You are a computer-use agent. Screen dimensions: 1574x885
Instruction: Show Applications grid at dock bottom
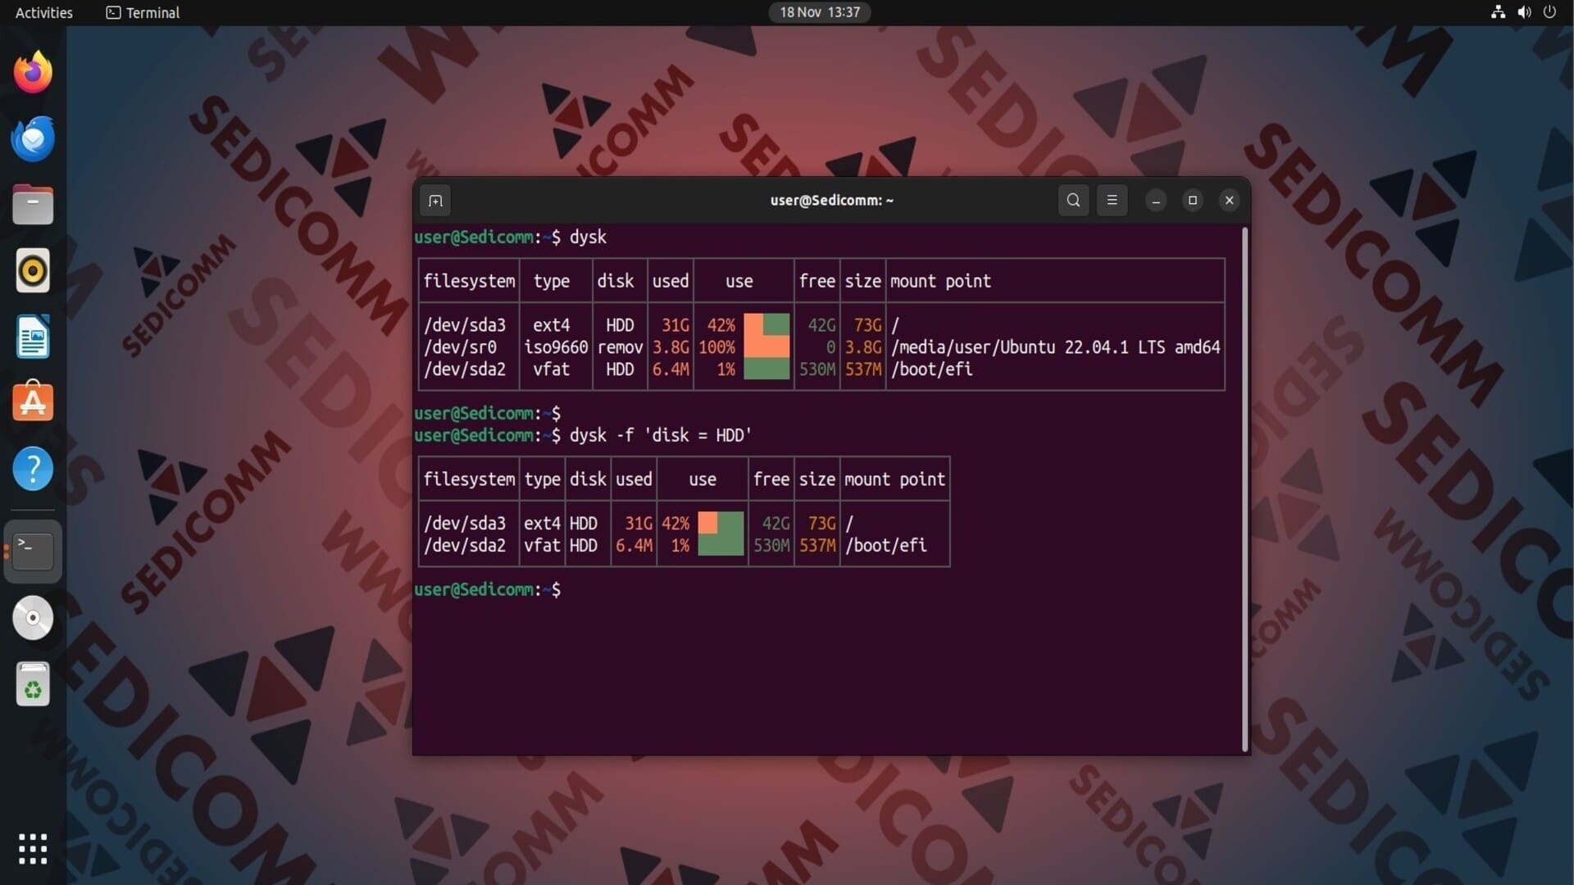click(x=33, y=849)
